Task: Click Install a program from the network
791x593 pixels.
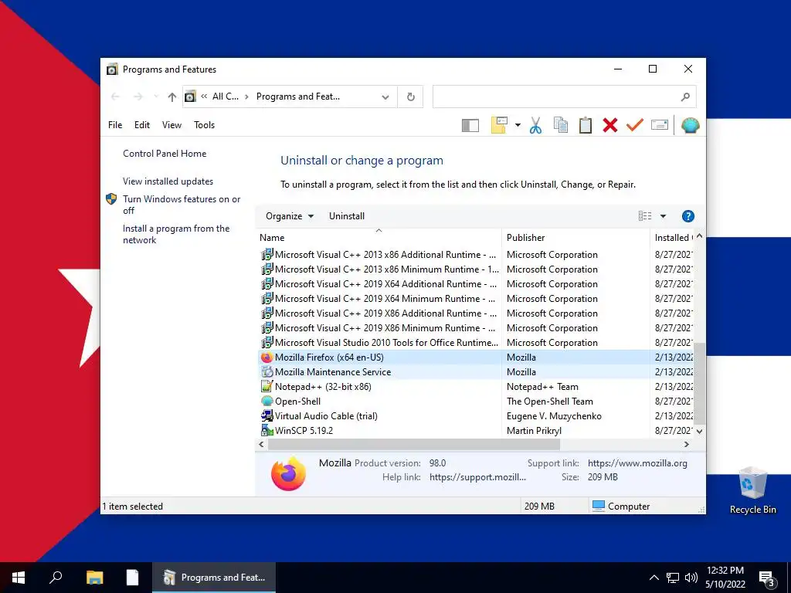Action: pos(176,234)
